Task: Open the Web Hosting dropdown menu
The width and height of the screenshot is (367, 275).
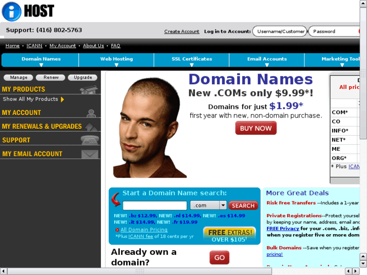Action: click(x=117, y=60)
